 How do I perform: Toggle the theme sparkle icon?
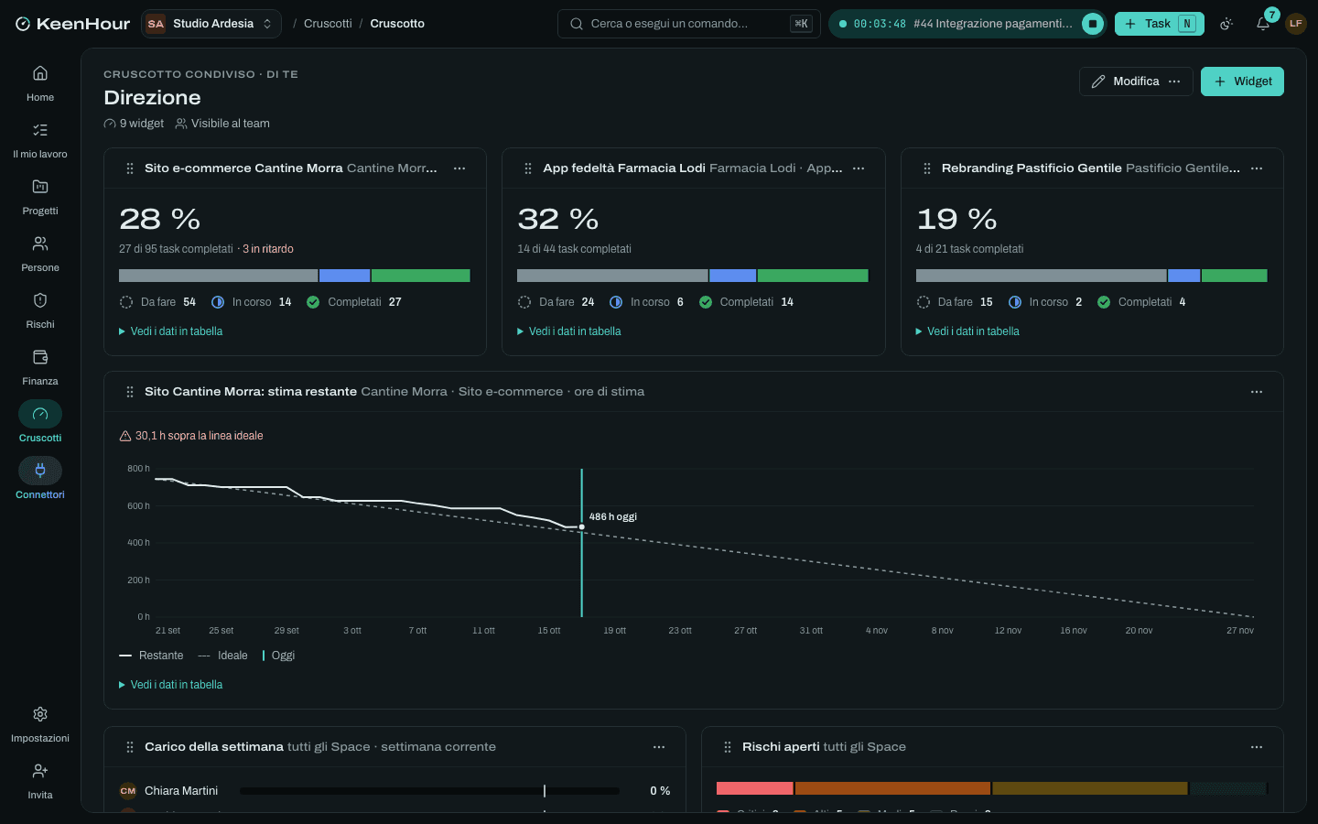[x=1226, y=24]
